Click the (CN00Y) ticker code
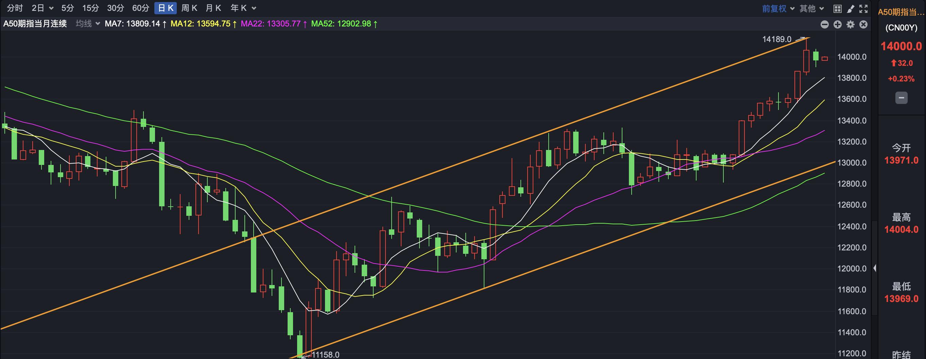The width and height of the screenshot is (926, 359). [x=901, y=28]
